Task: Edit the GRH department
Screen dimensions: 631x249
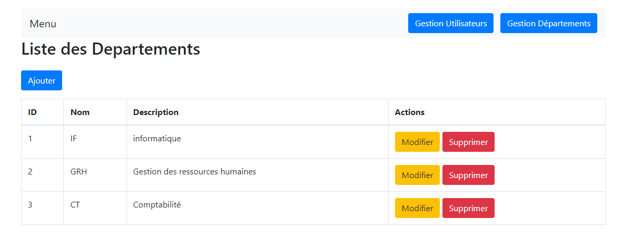Action: click(x=417, y=175)
